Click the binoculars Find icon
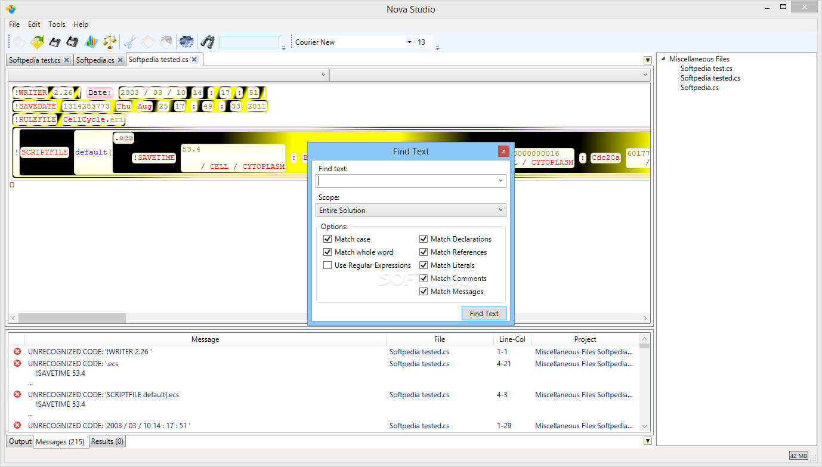The width and height of the screenshot is (822, 467). click(207, 42)
